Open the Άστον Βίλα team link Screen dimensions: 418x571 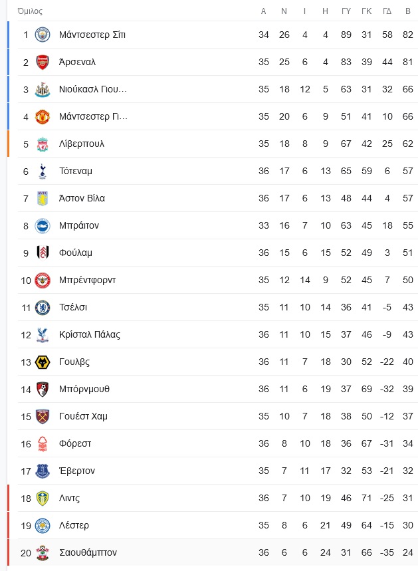(x=82, y=198)
